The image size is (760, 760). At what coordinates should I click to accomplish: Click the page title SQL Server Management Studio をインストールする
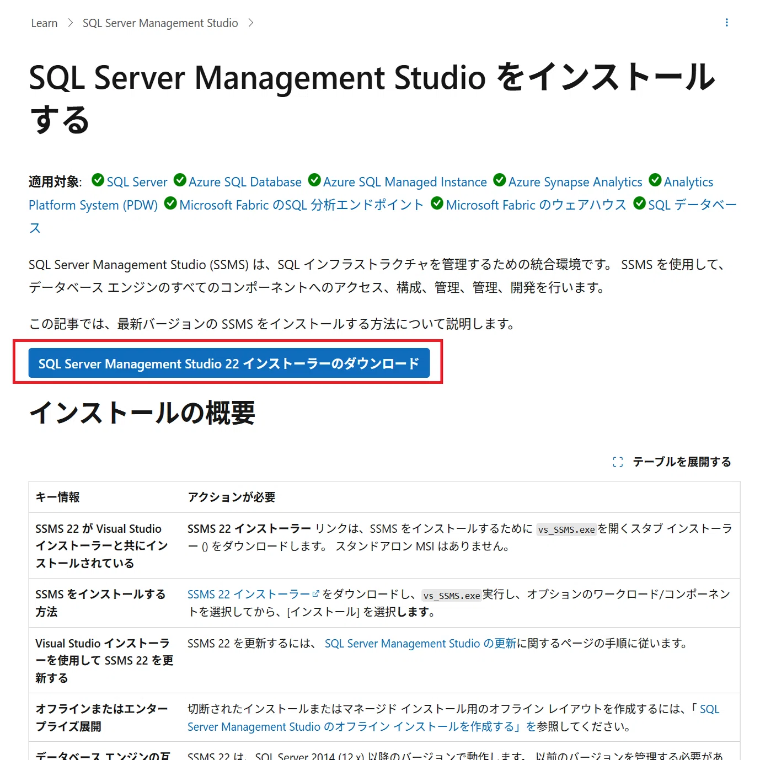click(x=372, y=98)
